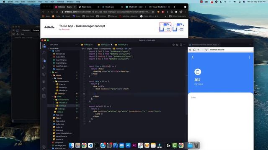Open Finder from the Dock
268x150 pixels.
[x=72, y=145]
